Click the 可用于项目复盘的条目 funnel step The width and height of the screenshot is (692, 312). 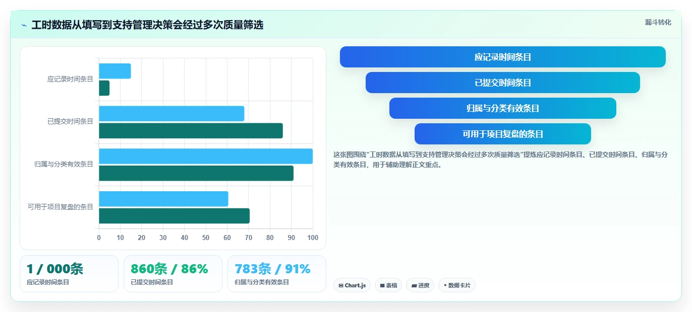coord(503,134)
